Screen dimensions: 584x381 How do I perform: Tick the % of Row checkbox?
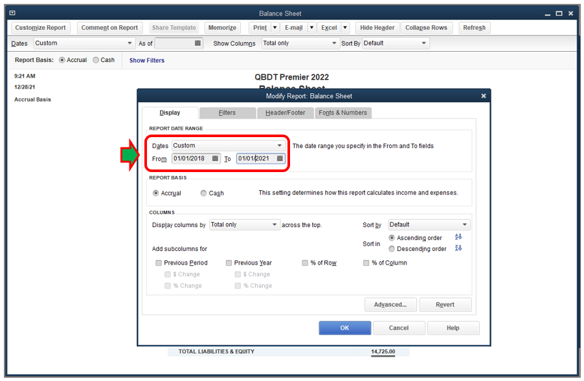305,263
